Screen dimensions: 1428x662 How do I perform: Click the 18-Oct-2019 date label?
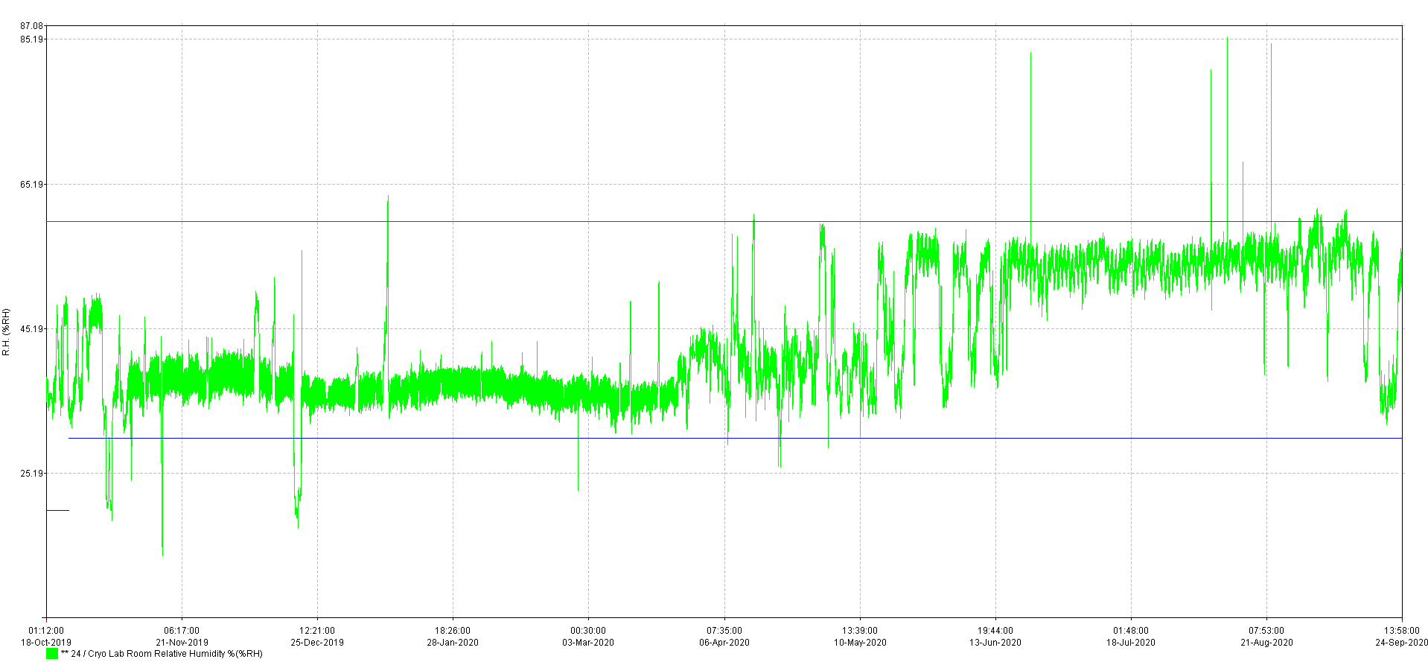click(x=46, y=643)
